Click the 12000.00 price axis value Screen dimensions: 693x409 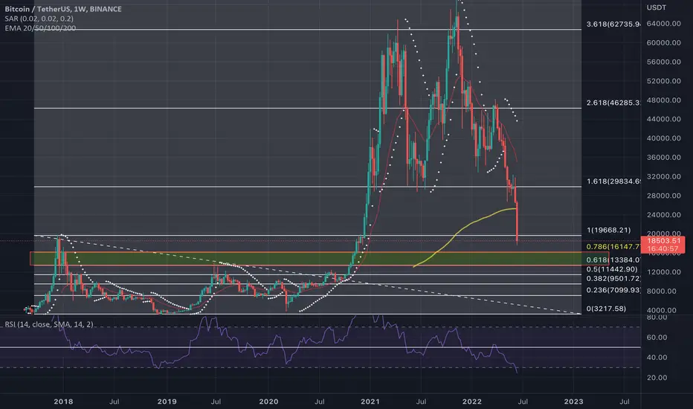pos(663,272)
